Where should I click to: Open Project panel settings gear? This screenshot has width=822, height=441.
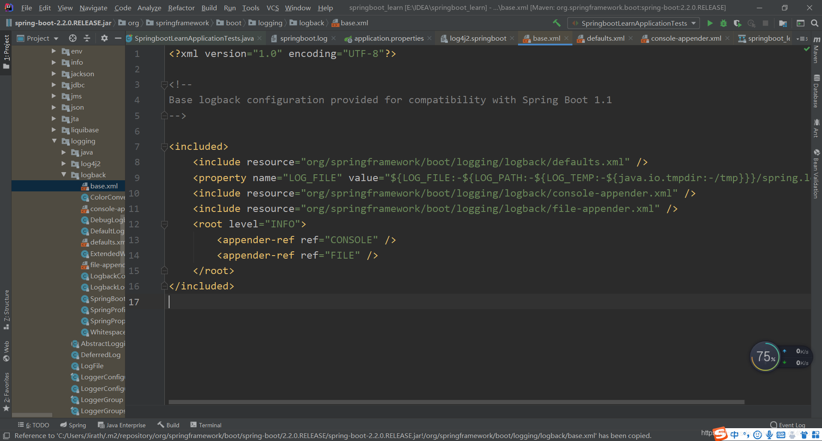click(104, 38)
